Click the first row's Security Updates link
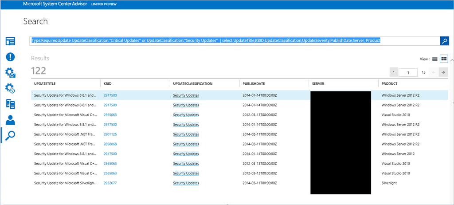The image size is (454, 205). [186, 95]
